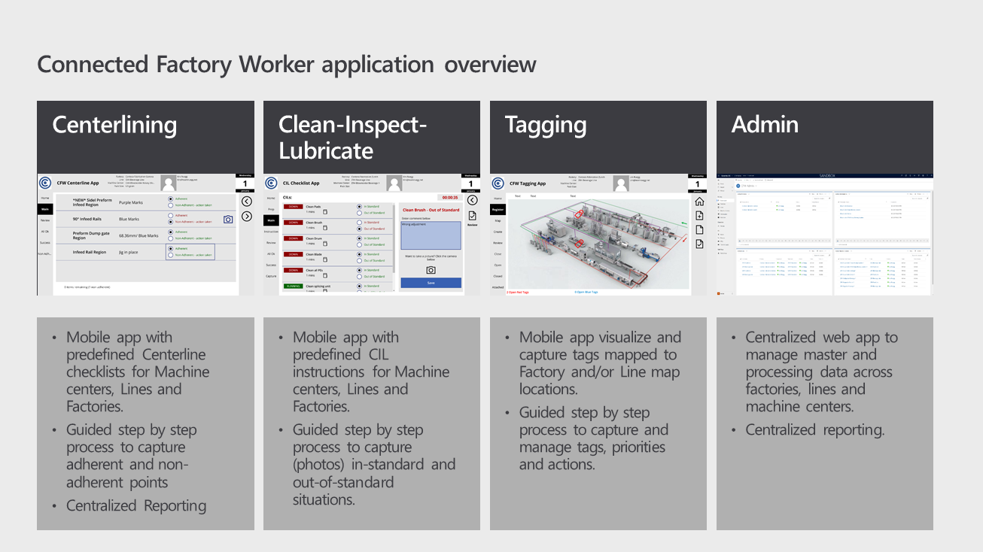Click the CFW Tagging App circular C logo
983x552 pixels.
(498, 183)
